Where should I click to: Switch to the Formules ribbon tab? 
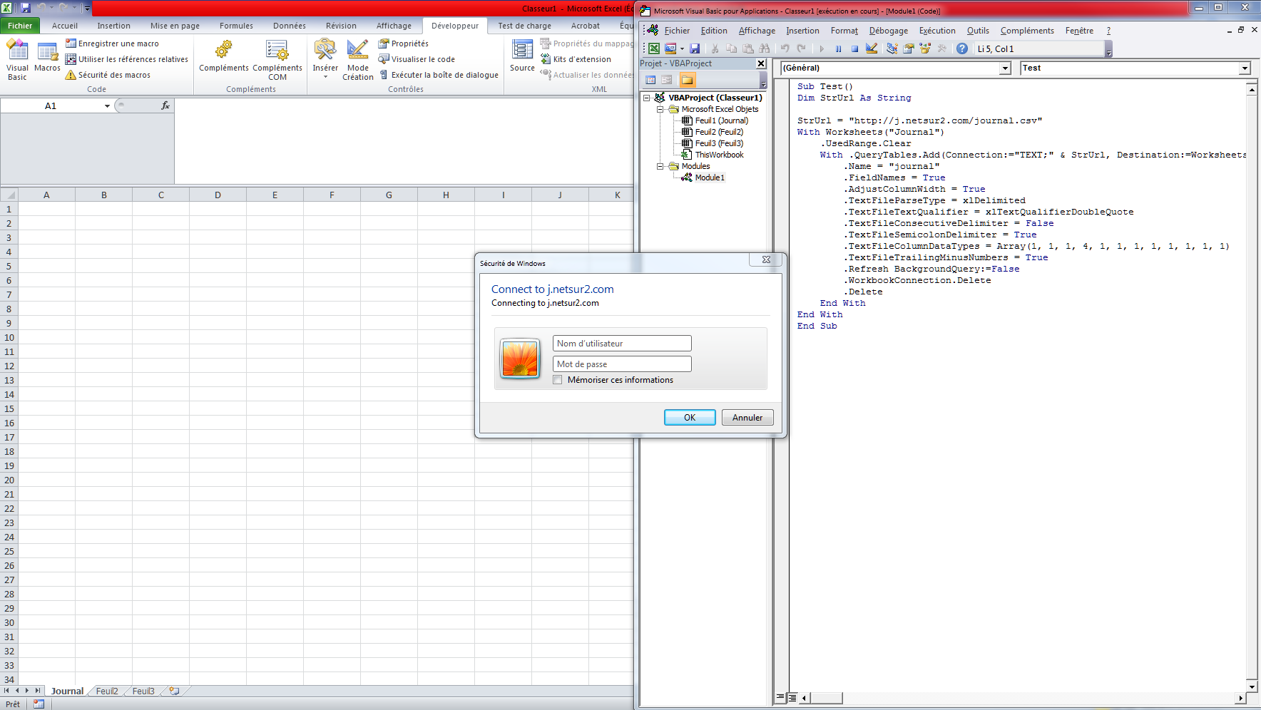[236, 26]
